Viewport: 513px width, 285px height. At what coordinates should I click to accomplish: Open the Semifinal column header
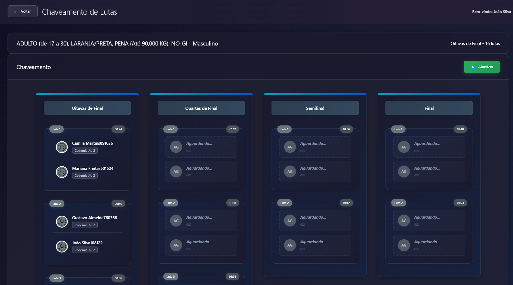click(x=315, y=108)
